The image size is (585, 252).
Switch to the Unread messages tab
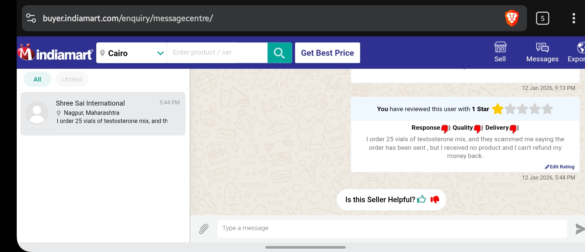[x=72, y=79]
